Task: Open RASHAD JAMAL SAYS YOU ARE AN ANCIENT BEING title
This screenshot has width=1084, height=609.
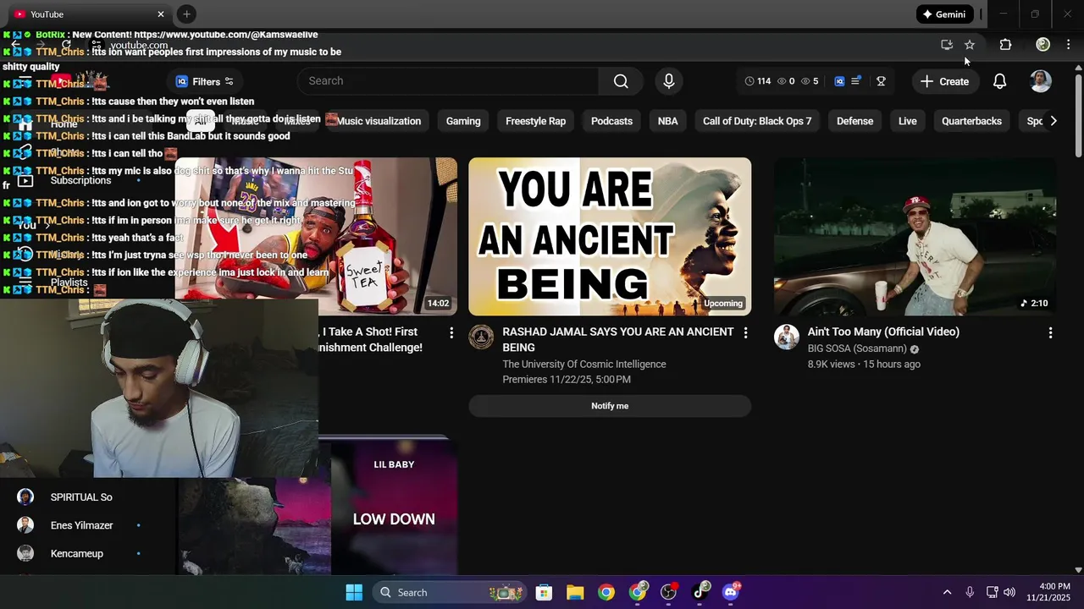Action: [x=618, y=340]
